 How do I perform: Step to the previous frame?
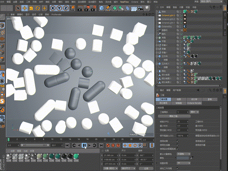(79, 145)
